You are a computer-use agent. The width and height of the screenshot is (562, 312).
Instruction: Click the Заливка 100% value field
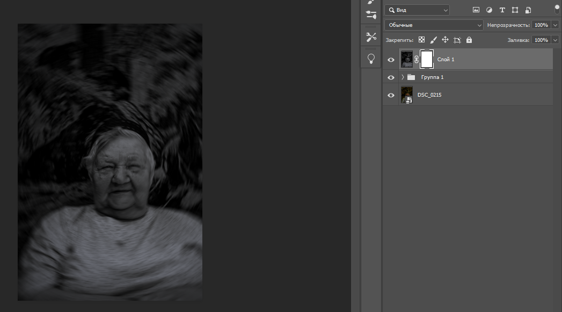click(541, 40)
